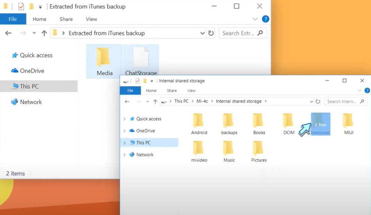Open address bar history dropdown in iTunes backup window
The image size is (371, 215).
click(x=202, y=33)
